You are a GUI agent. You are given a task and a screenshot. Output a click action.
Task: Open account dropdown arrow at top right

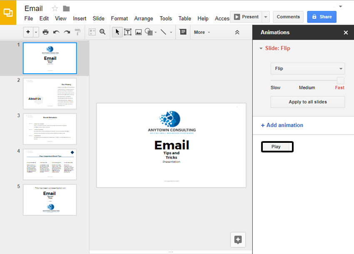click(x=340, y=6)
